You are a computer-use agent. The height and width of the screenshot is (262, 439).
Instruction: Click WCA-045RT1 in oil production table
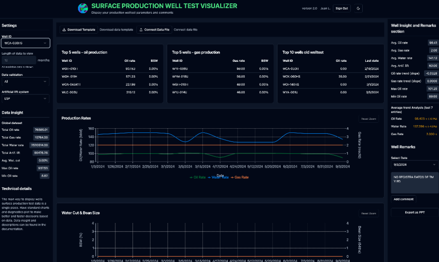coord(71,84)
